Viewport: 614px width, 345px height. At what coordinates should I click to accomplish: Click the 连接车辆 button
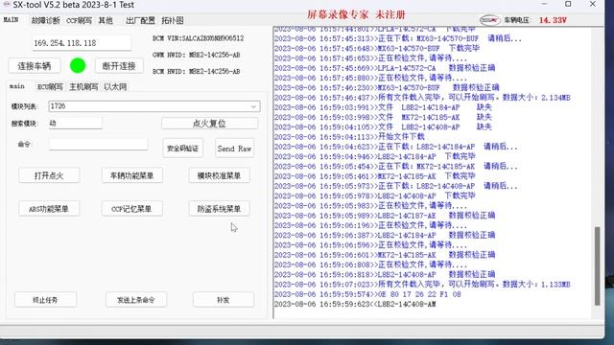[x=35, y=66]
